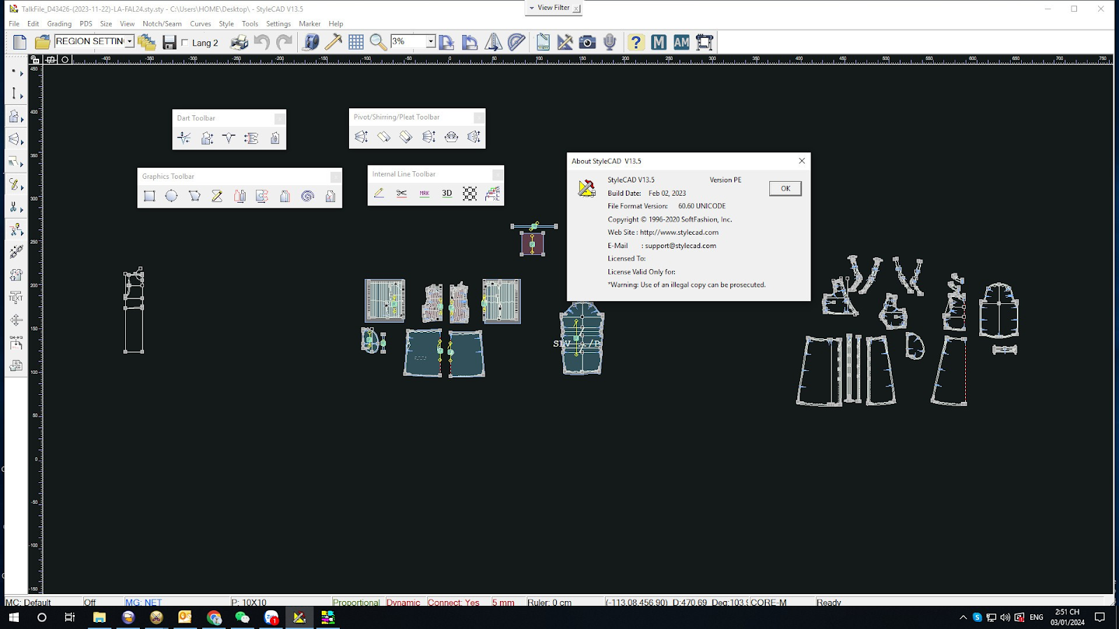
Task: Choose spiral tool in Graphics Toolbar
Action: 307,196
